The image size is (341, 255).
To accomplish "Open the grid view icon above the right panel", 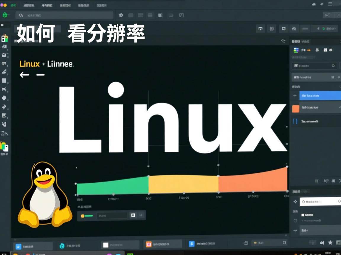I will click(272, 29).
